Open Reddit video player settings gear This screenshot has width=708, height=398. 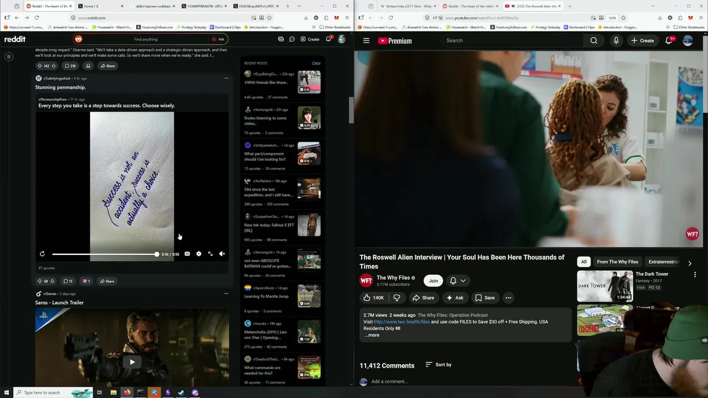coord(199,254)
